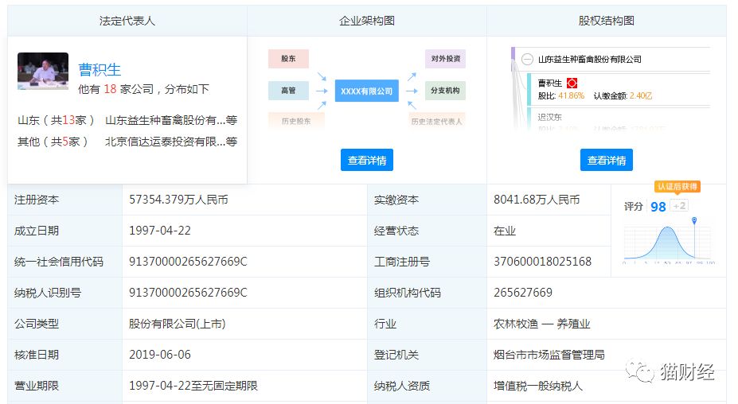Click company type 股份有限公司(上市)
Image resolution: width=738 pixels, height=404 pixels.
coord(178,324)
